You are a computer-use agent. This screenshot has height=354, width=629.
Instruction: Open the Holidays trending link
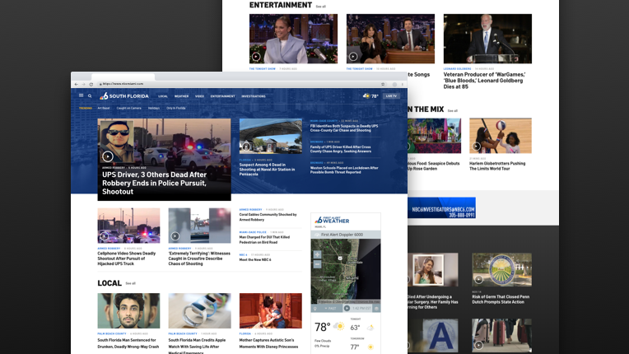click(x=154, y=108)
